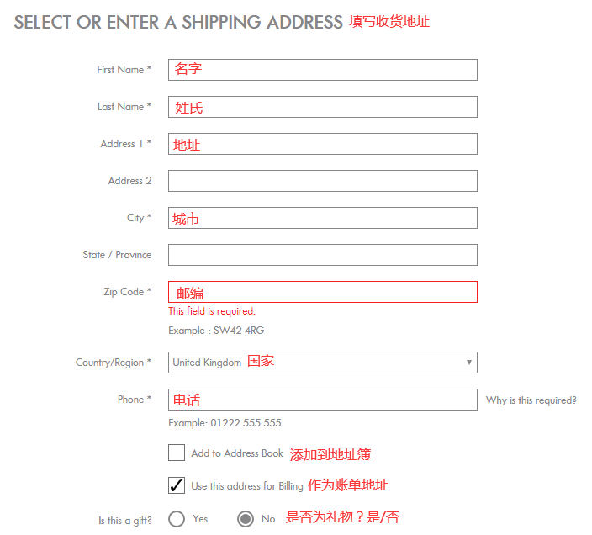This screenshot has width=592, height=535.
Task: Click the United Kingdom selected value
Action: click(x=205, y=363)
